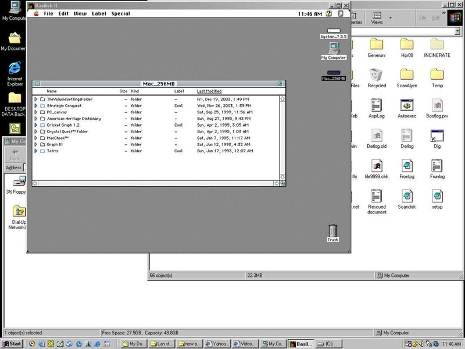Expand the Strategic Conquest folder triangle
This screenshot has height=349, width=465.
tap(35, 106)
